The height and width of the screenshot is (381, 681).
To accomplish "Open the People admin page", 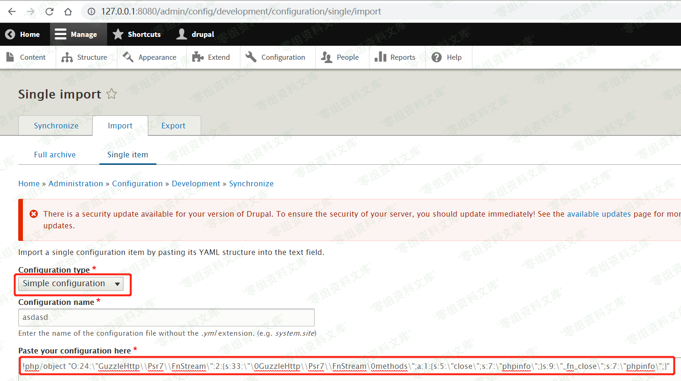I will click(x=340, y=57).
